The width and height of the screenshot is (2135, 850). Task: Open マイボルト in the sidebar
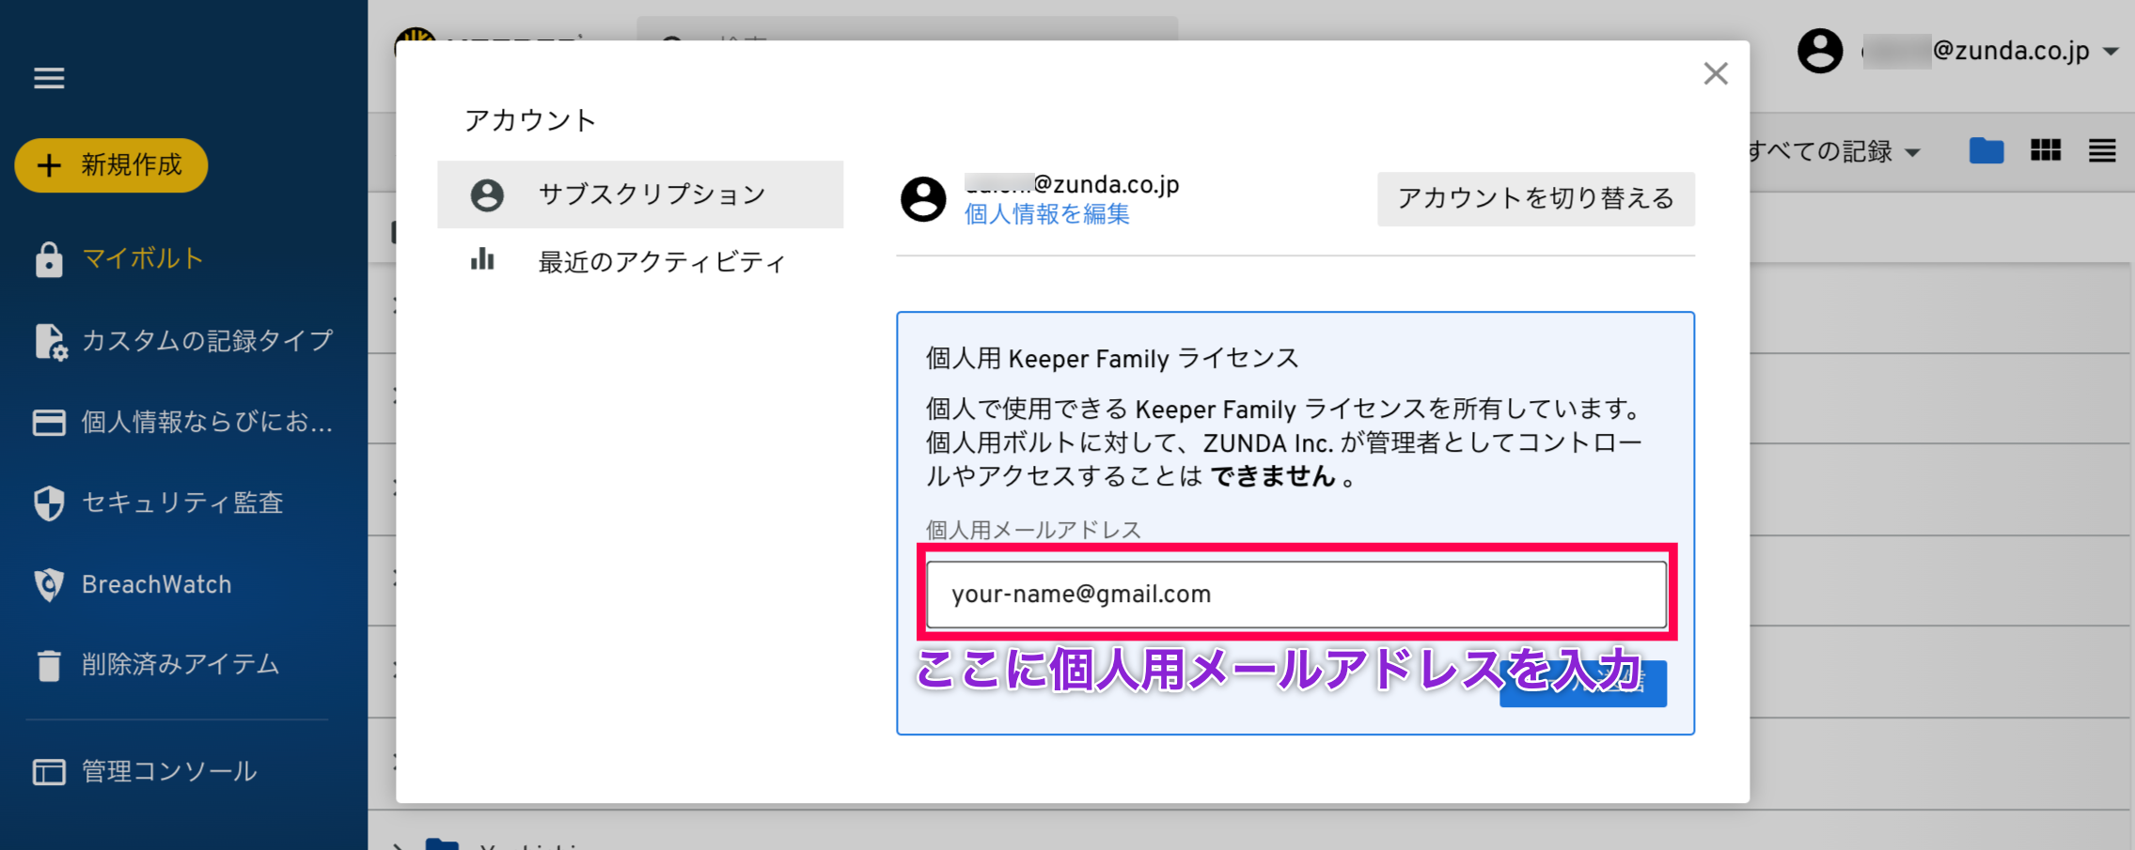tap(143, 258)
